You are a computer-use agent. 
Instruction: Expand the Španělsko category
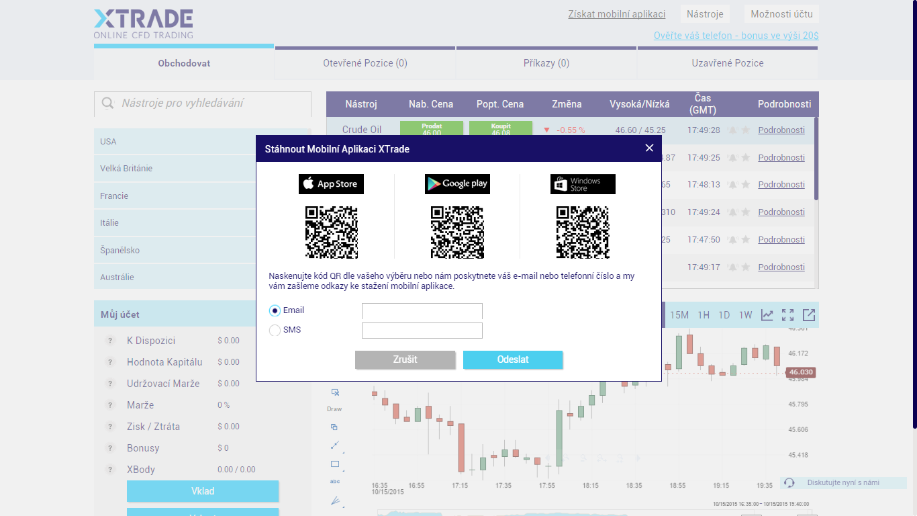(175, 250)
